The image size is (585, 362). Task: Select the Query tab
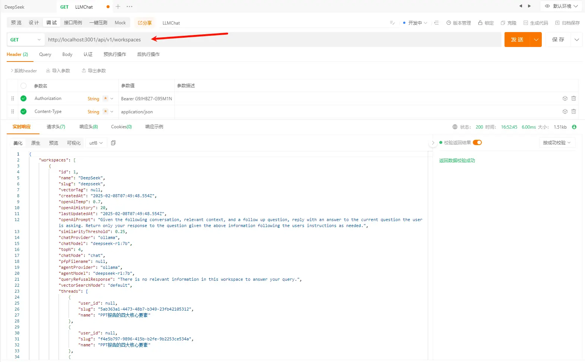tap(45, 54)
